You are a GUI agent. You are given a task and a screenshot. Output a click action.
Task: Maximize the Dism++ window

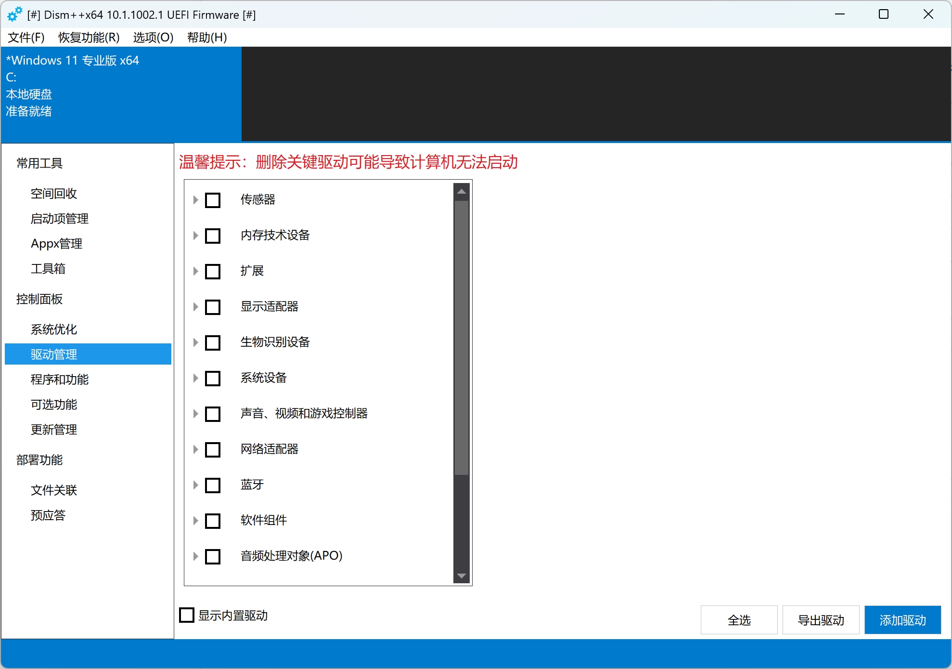(884, 14)
